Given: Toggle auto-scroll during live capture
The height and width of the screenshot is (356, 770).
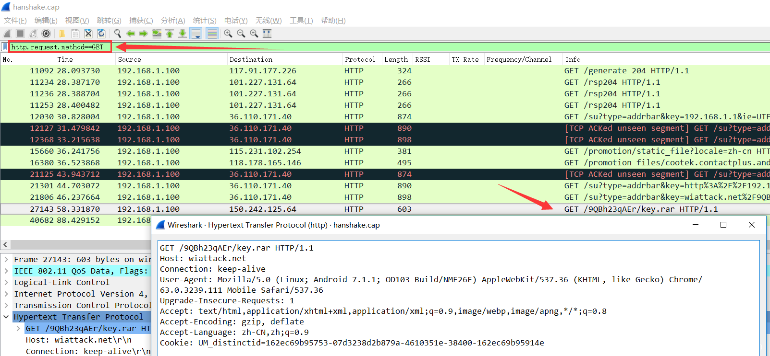Looking at the screenshot, I should tap(196, 34).
